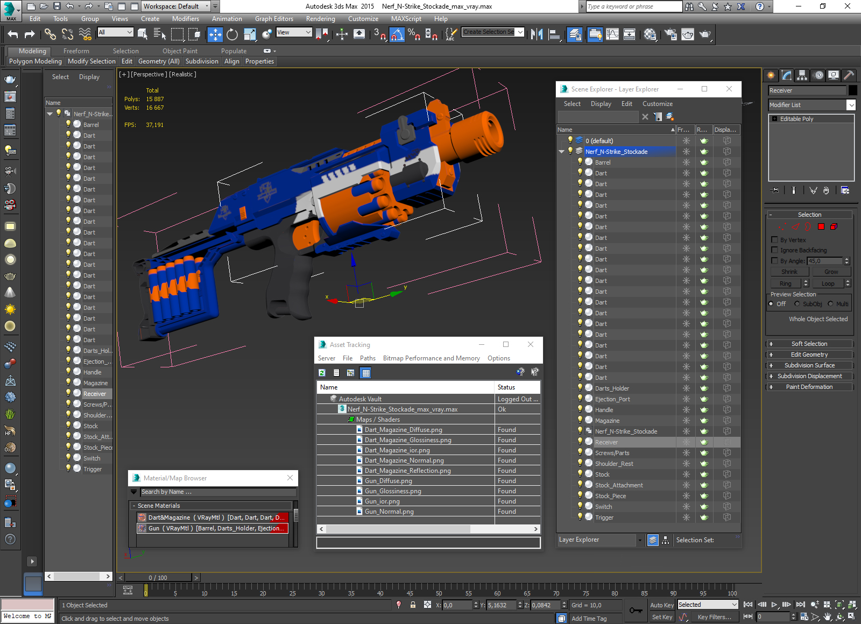Open Rendered Frame Window icon
The height and width of the screenshot is (624, 861).
(x=688, y=34)
